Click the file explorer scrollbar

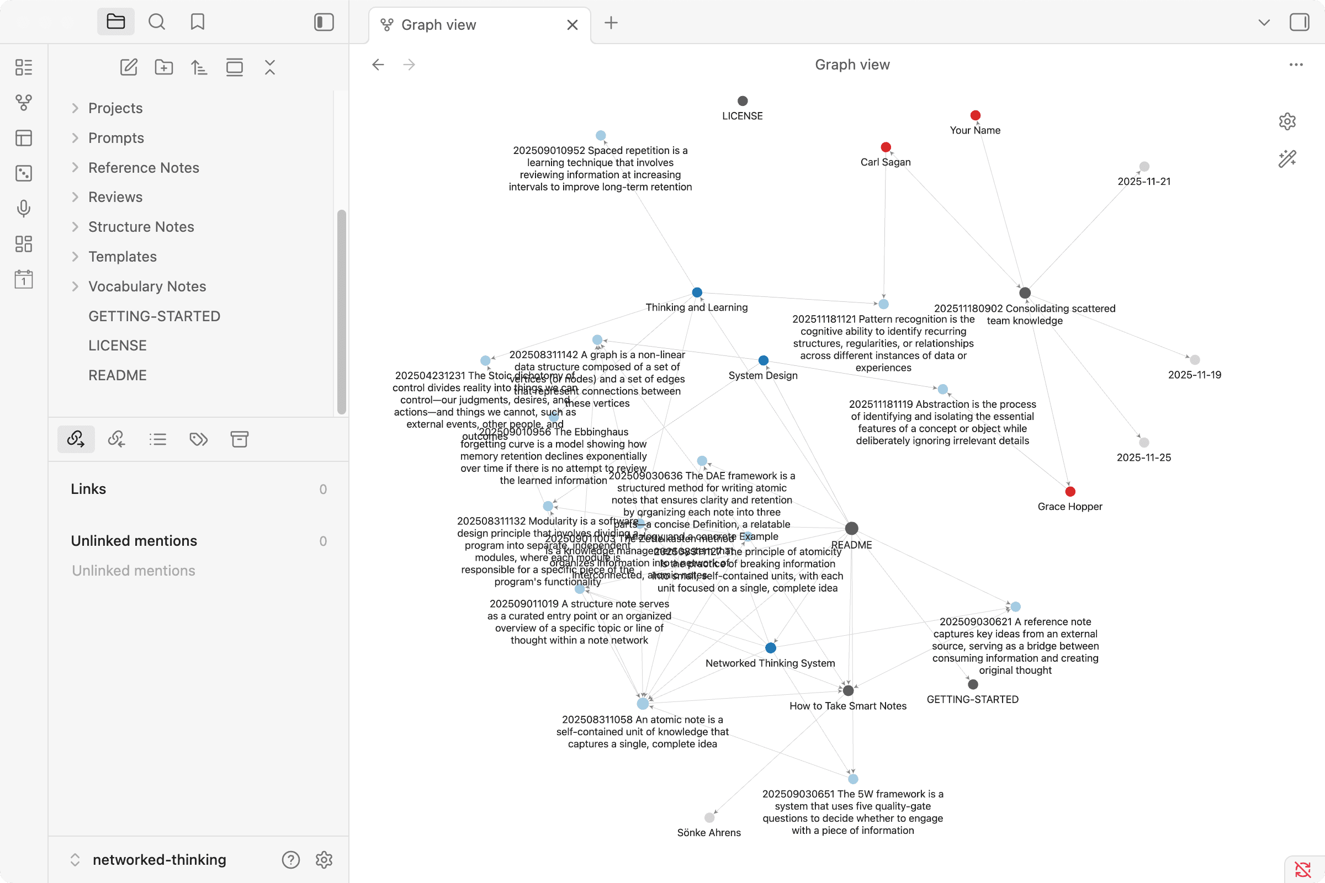341,312
